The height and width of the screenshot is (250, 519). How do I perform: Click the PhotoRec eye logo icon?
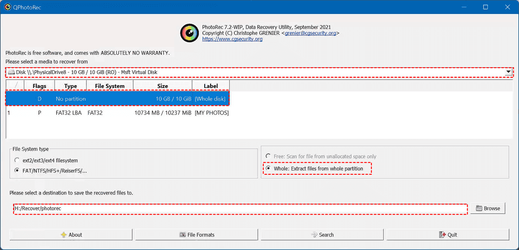pyautogui.click(x=189, y=33)
